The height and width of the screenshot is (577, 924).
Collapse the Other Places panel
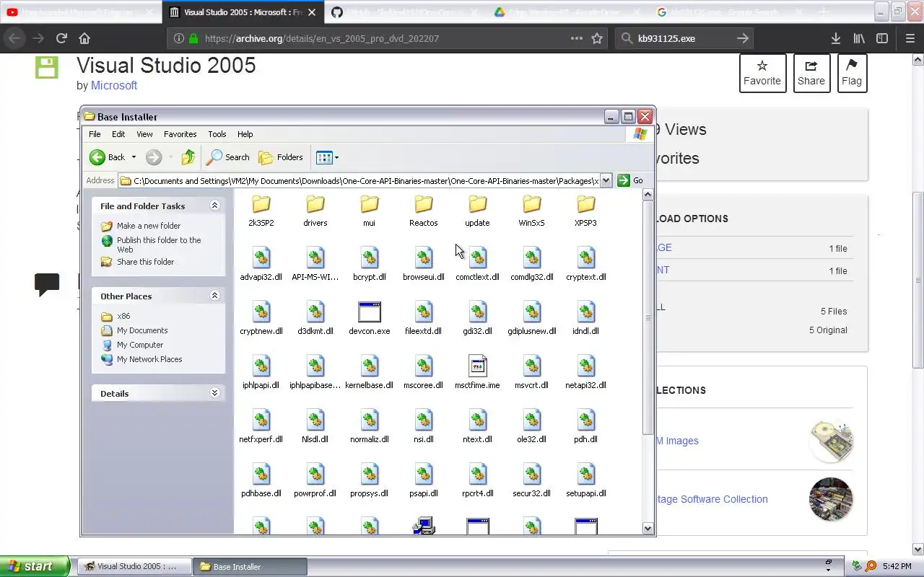pyautogui.click(x=214, y=296)
